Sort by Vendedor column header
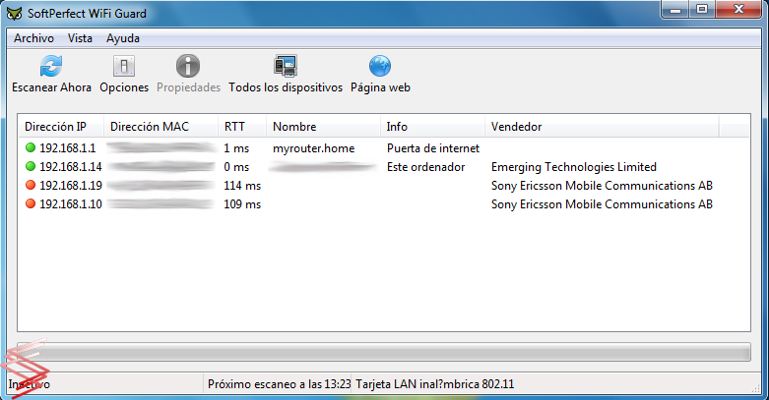This screenshot has height=400, width=769. tap(602, 127)
